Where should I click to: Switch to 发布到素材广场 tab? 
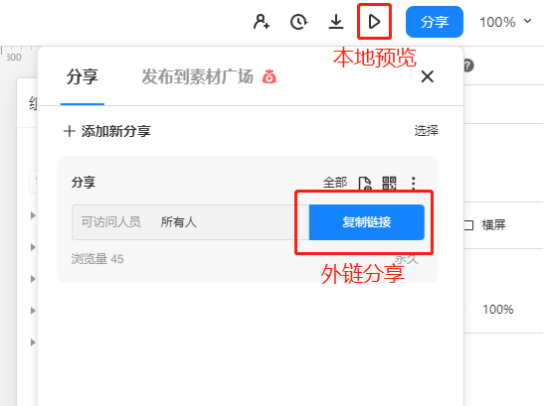197,76
